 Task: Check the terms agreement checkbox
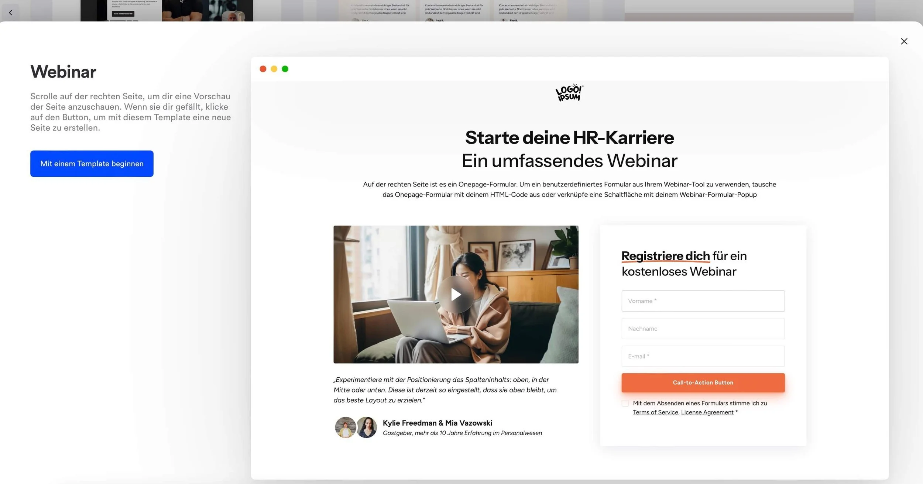click(625, 404)
